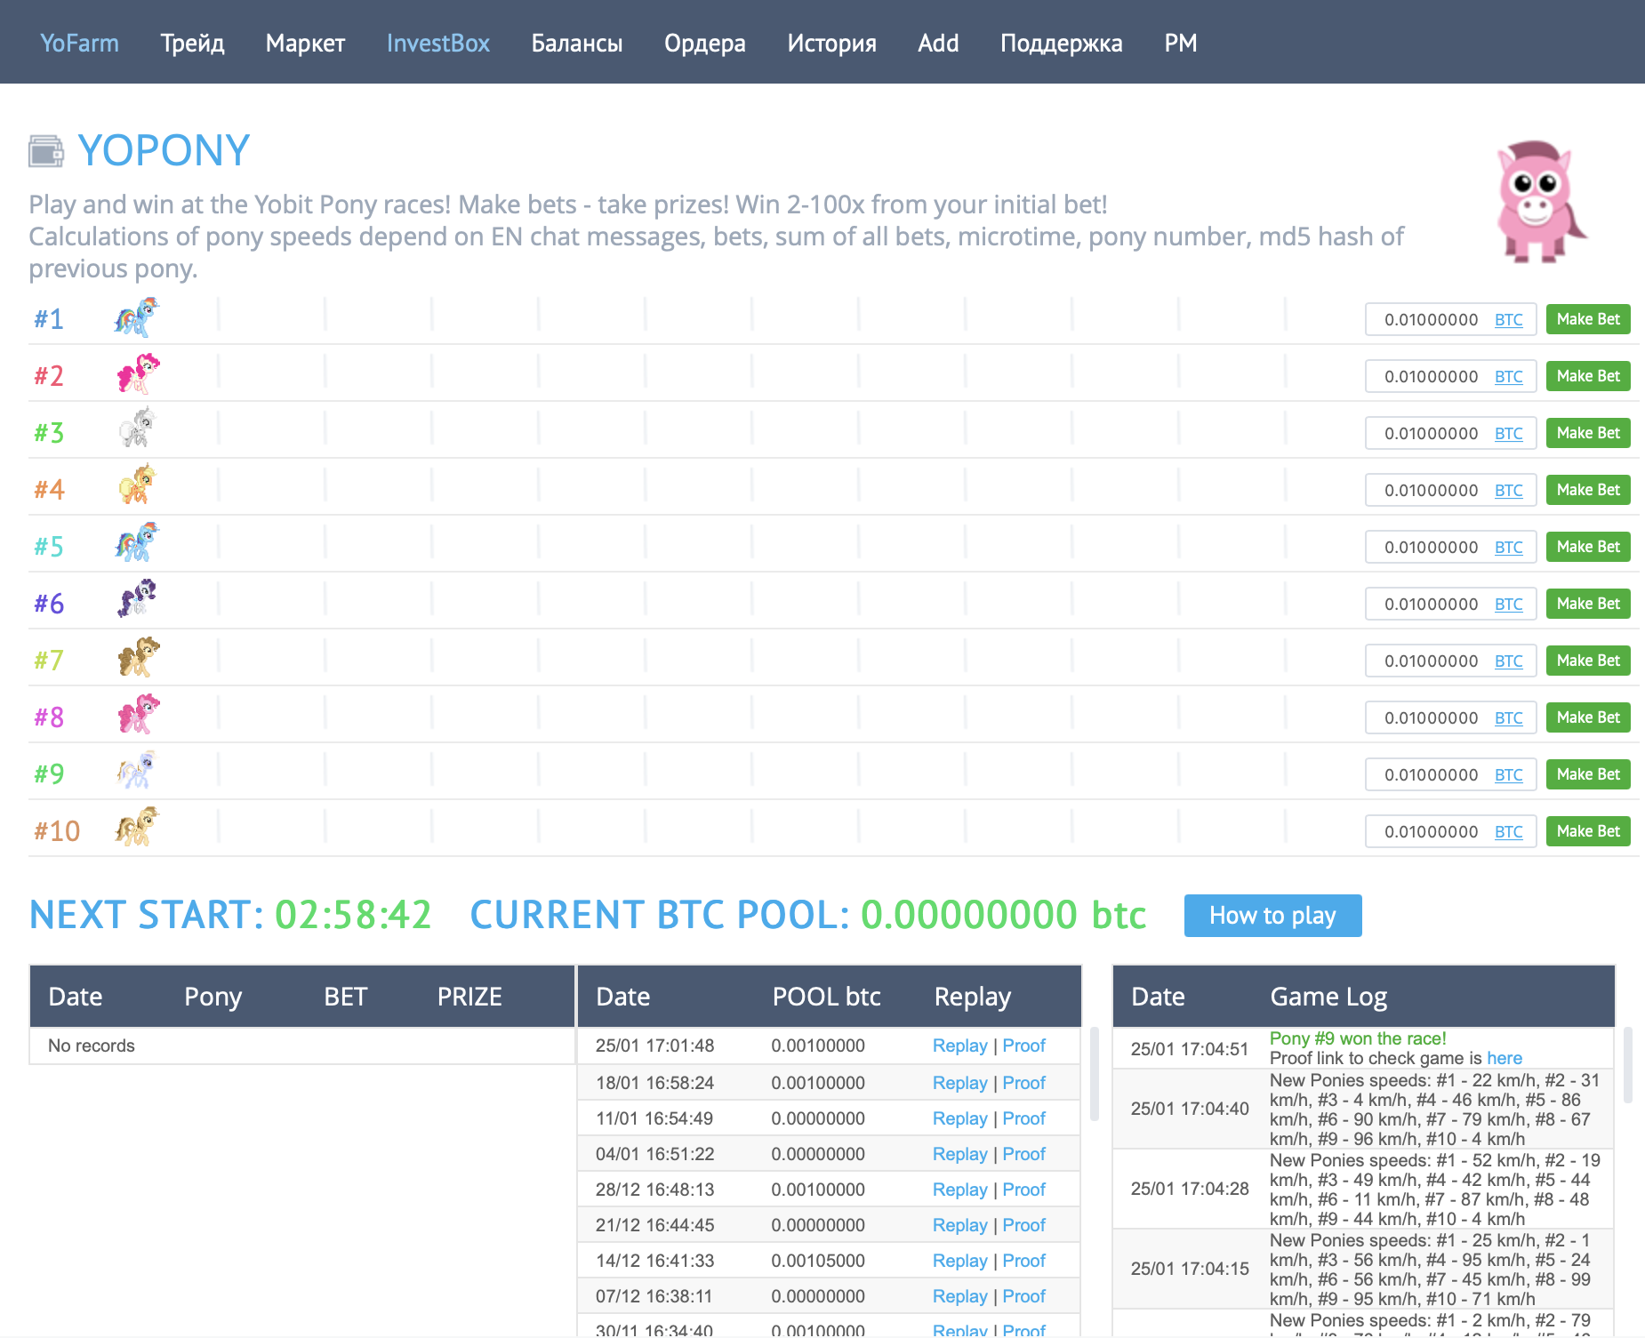
Task: Replay the 25/01 17:01:48 race
Action: [x=959, y=1046]
